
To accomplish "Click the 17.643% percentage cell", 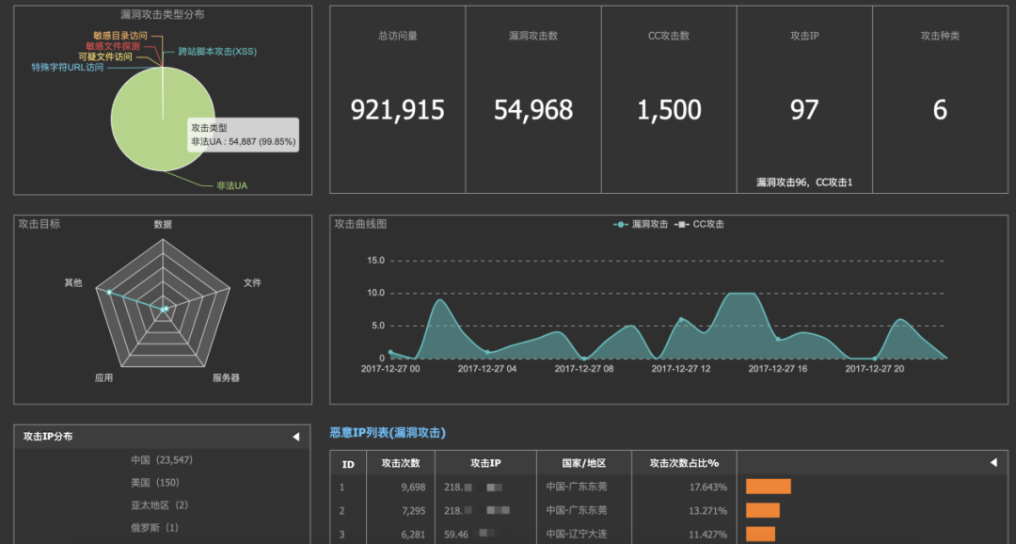I will pos(707,487).
